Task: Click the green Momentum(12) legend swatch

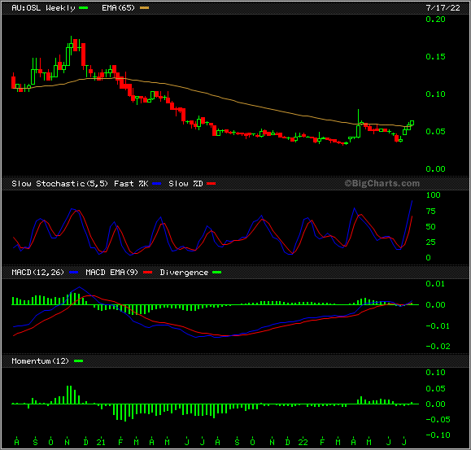Action: (78, 361)
